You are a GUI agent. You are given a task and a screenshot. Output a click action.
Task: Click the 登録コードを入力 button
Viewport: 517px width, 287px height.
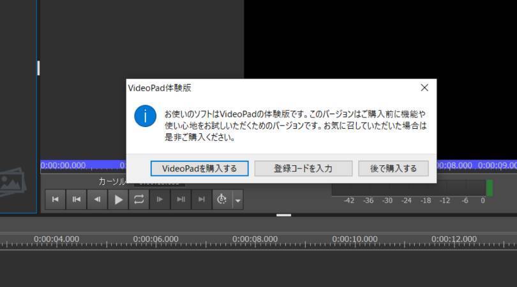coord(303,168)
